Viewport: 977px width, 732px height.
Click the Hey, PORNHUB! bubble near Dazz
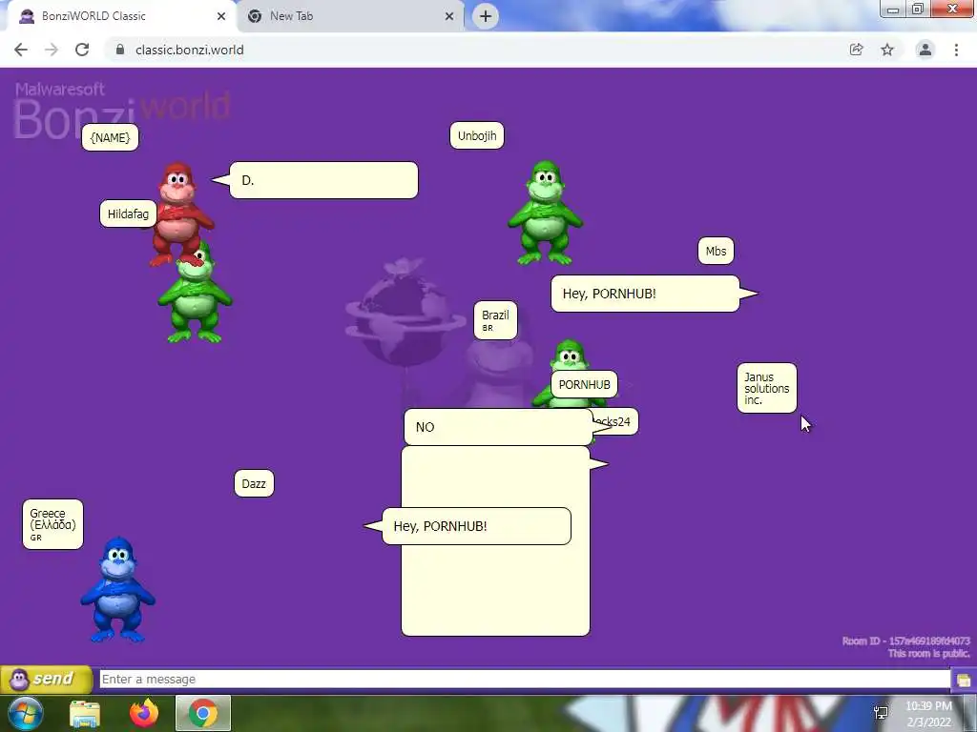pyautogui.click(x=477, y=526)
